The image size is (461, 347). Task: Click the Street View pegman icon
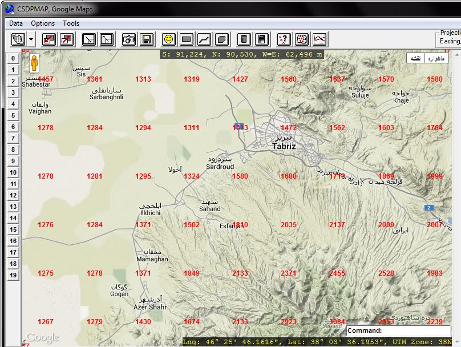pos(34,63)
